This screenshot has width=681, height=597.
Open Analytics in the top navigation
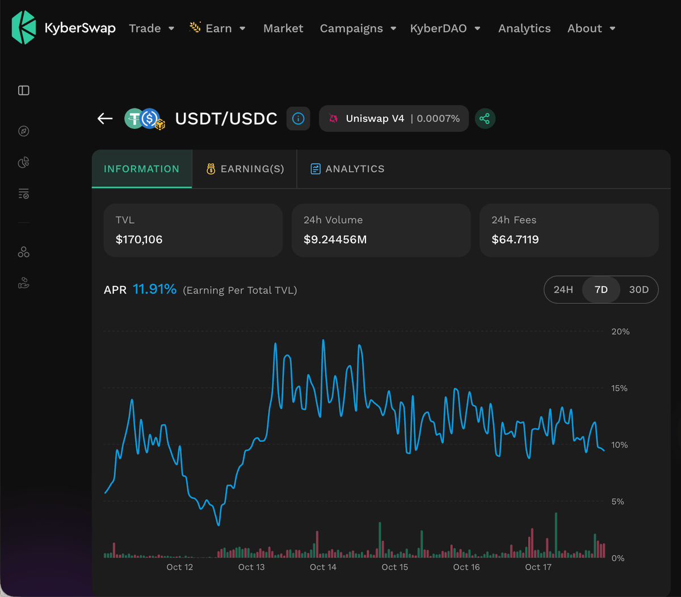point(524,28)
